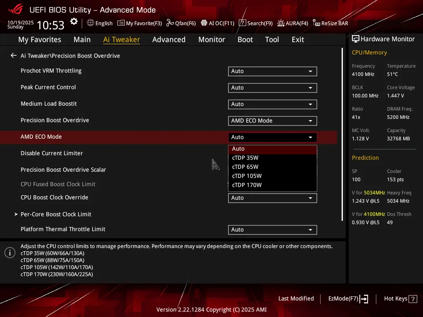Choose the cTDP 170W option

coord(247,185)
